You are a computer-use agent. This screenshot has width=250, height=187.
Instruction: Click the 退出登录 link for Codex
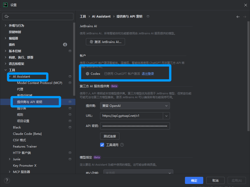[x=148, y=74]
